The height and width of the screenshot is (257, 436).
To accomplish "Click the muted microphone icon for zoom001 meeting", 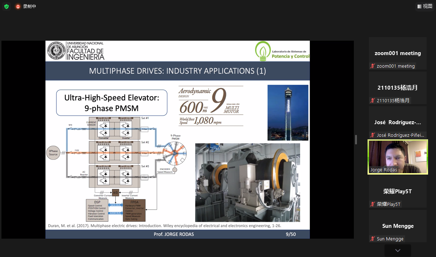I will pos(373,66).
